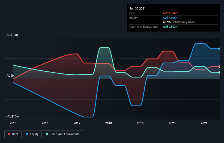Select the blue Equity endpoint marker on chart
The image size is (224, 143).
pos(219,49)
